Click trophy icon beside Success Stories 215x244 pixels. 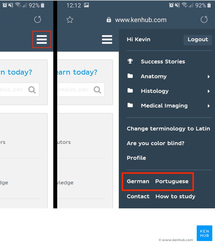click(130, 61)
